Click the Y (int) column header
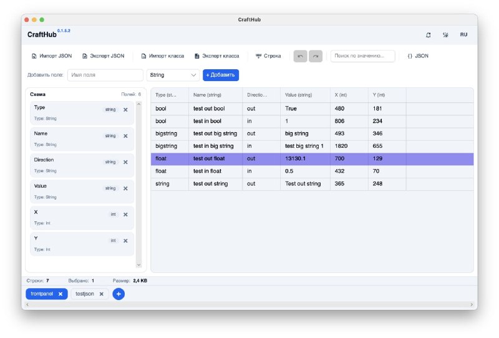This screenshot has height=338, width=499. click(387, 95)
